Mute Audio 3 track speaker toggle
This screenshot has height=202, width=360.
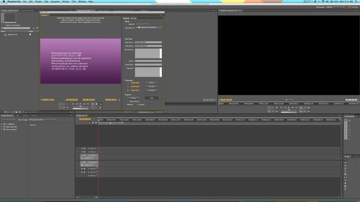[82, 172]
